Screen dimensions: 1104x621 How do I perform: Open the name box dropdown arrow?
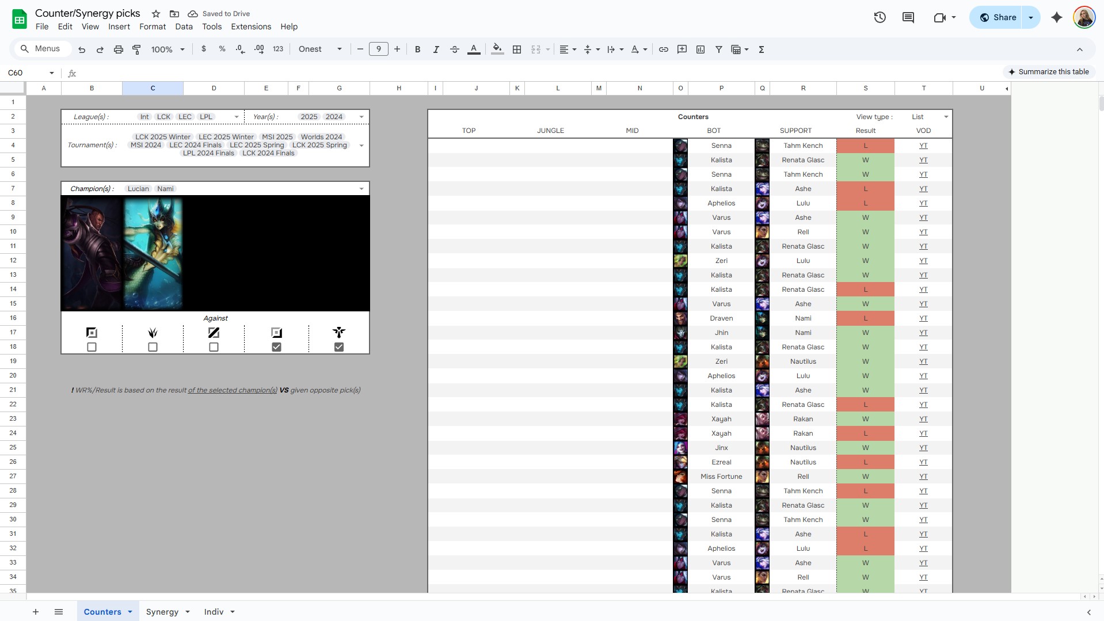[52, 73]
